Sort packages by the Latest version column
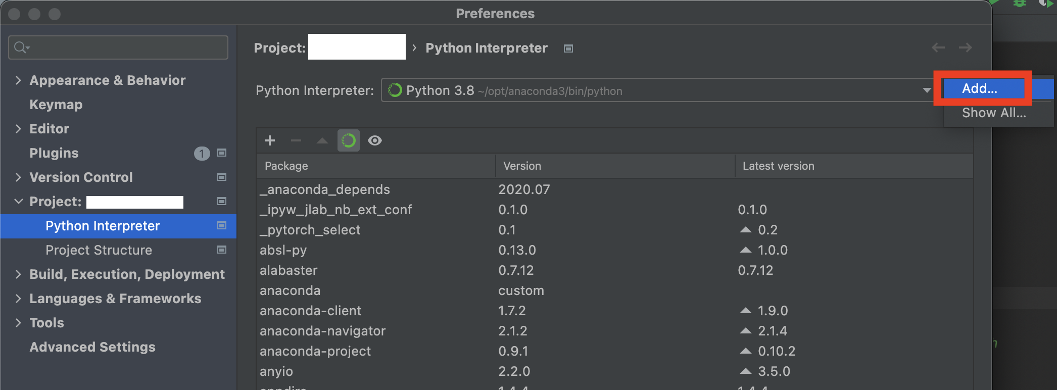The image size is (1057, 390). (778, 166)
